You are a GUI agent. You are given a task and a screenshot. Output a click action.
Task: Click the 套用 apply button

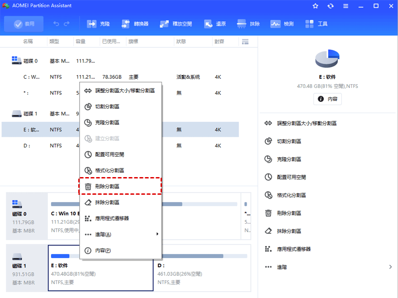24,24
